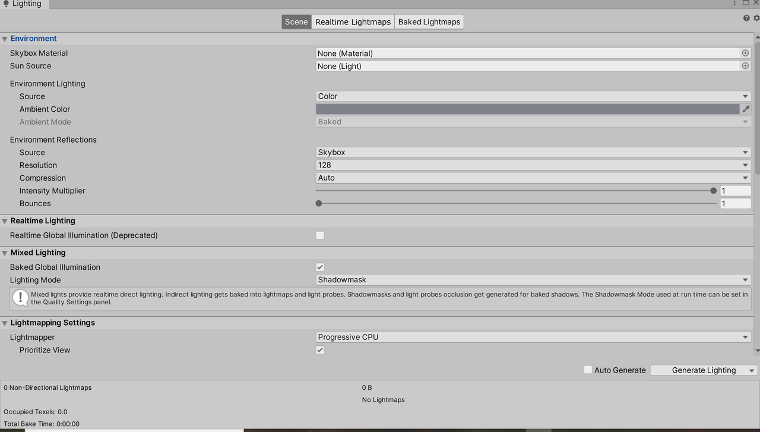The width and height of the screenshot is (760, 432).
Task: Enable Realtime Global Illumination (Deprecated)
Action: (x=320, y=235)
